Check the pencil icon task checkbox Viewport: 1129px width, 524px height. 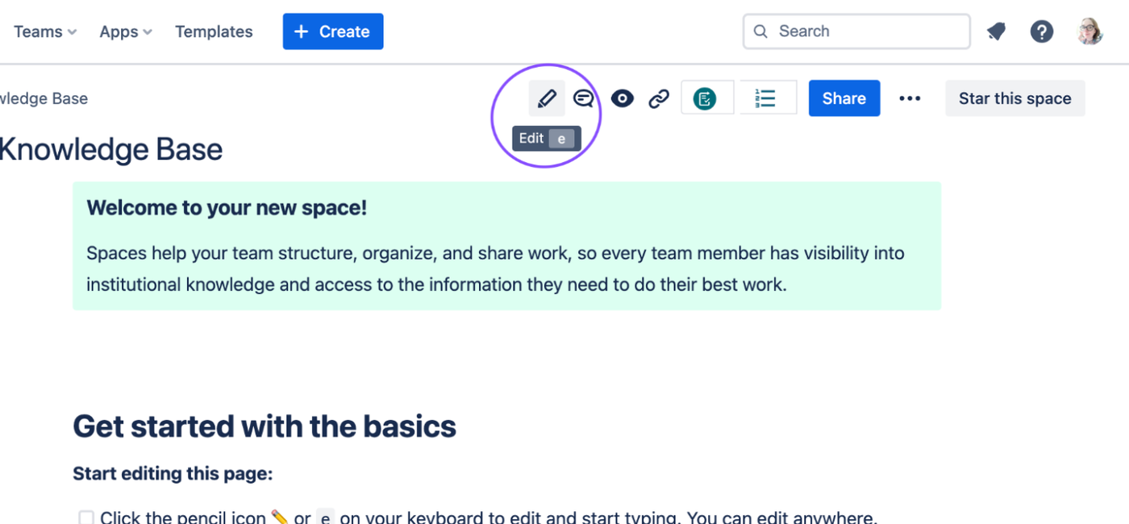86,518
